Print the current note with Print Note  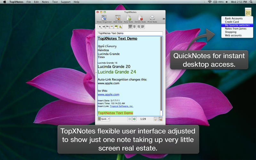[x=153, y=19]
